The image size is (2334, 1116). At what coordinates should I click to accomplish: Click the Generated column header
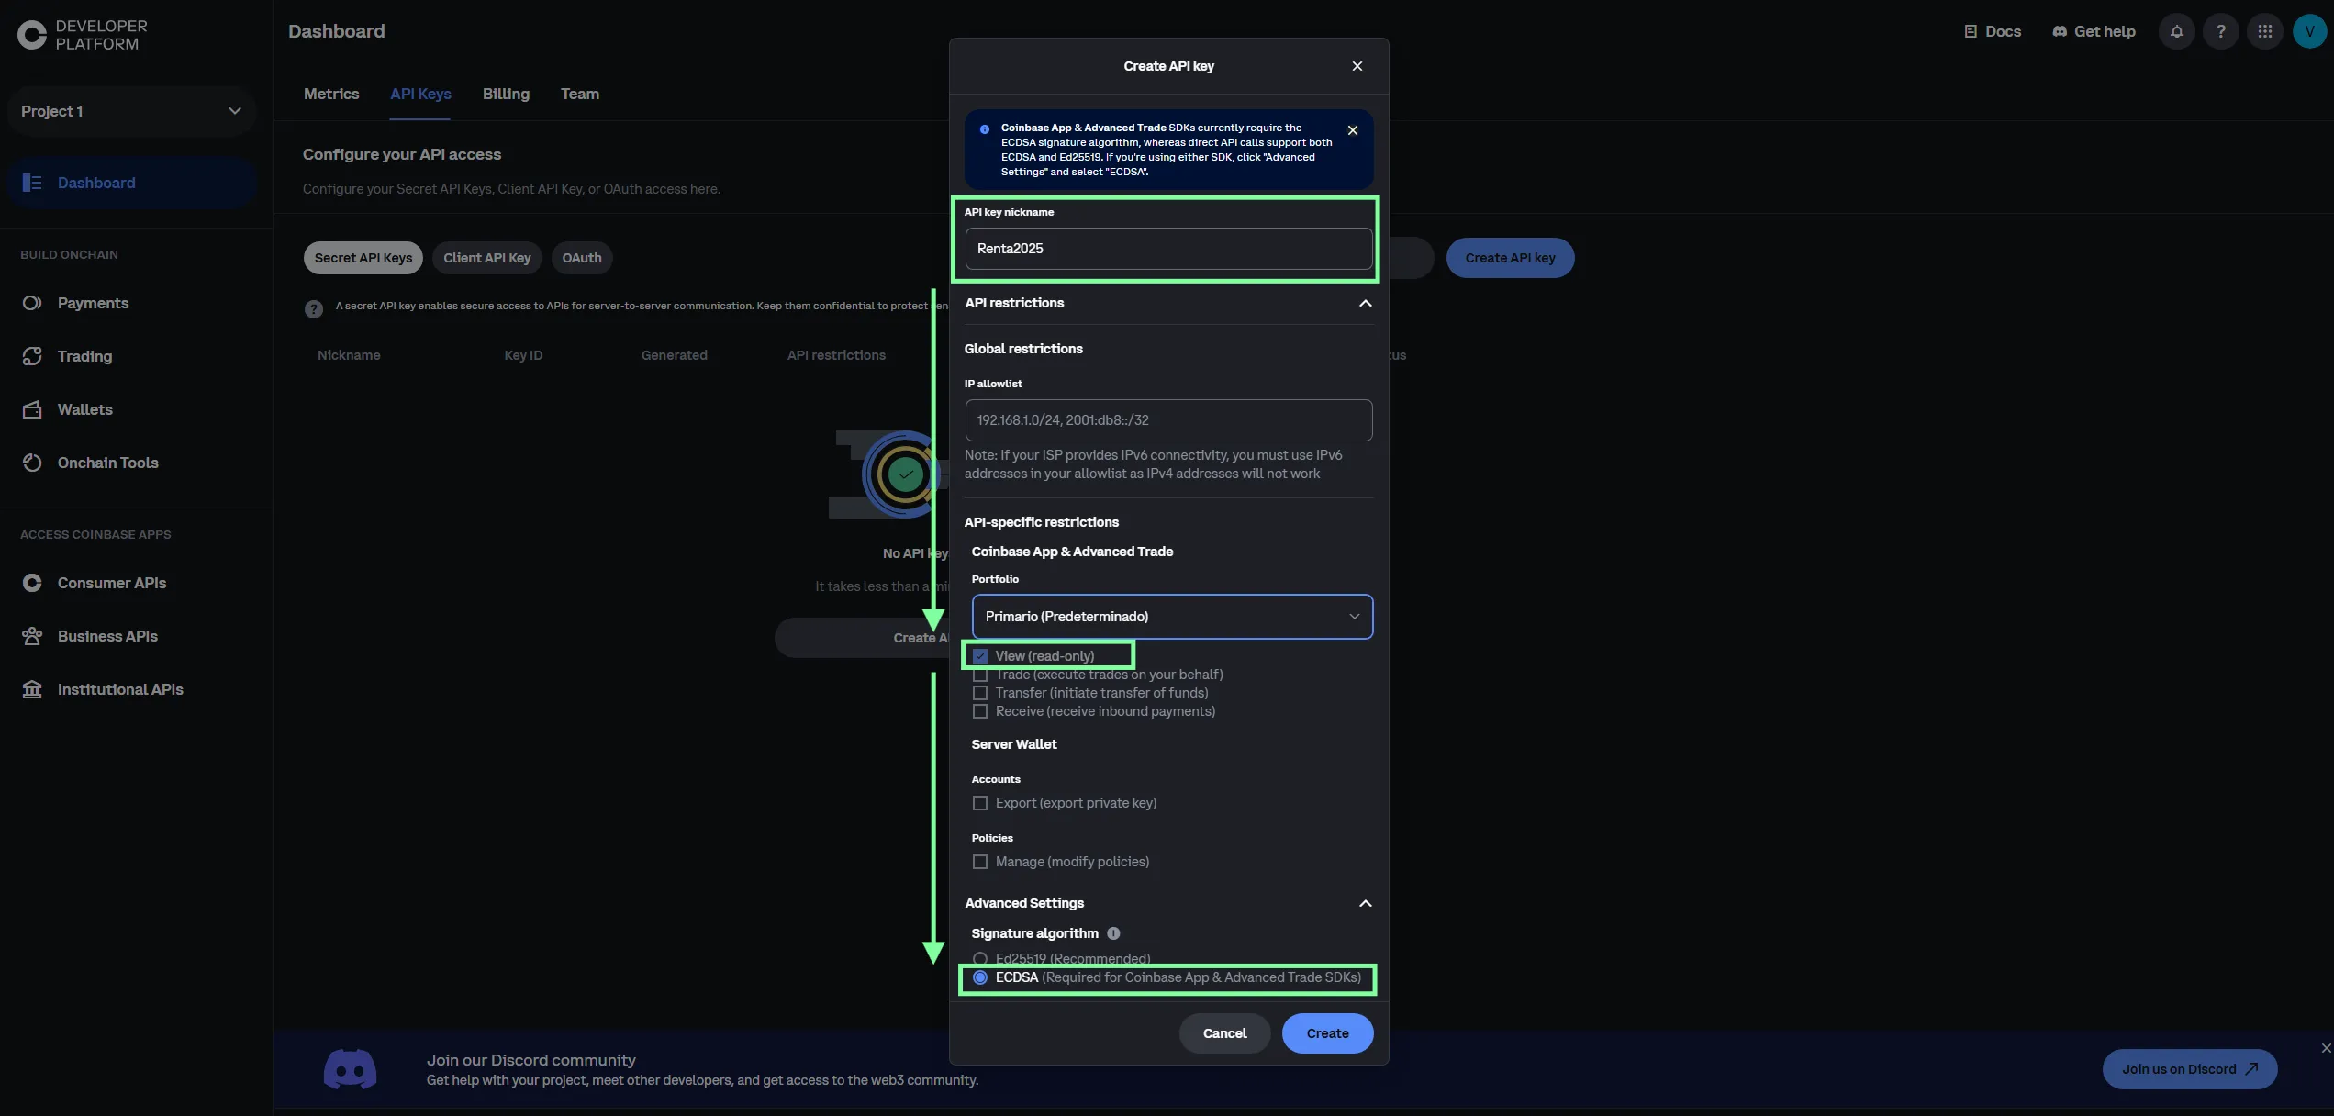point(674,355)
